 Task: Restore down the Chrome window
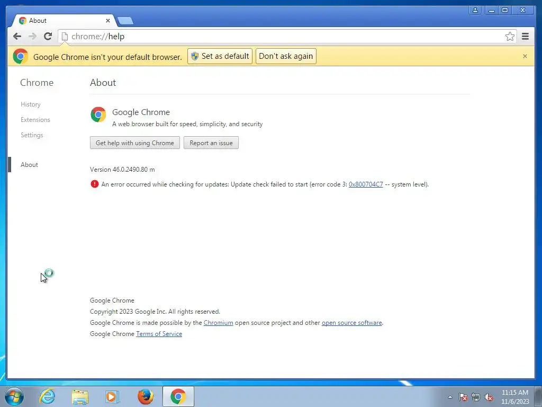coord(504,10)
